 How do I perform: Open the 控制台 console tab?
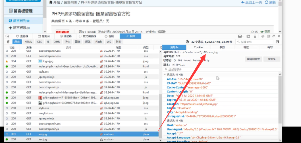[x=44, y=36]
